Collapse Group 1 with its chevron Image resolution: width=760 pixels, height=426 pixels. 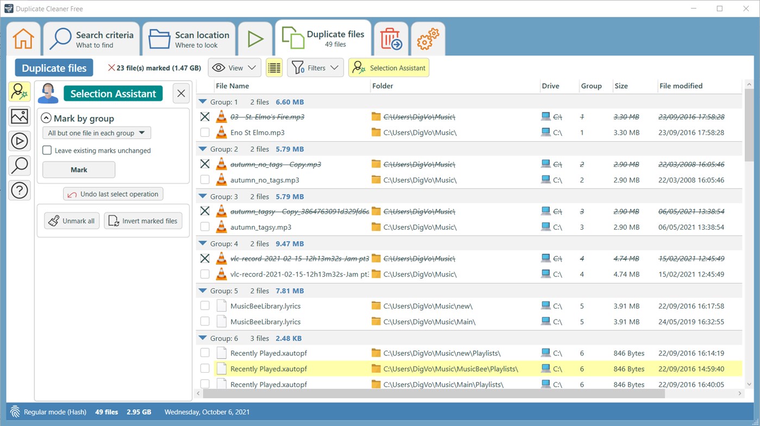[x=203, y=101]
